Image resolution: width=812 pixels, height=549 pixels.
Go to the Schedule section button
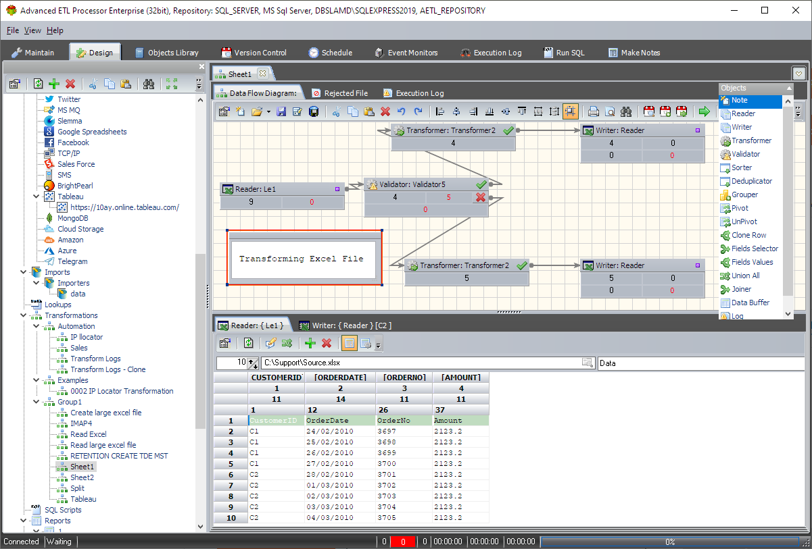pyautogui.click(x=331, y=52)
